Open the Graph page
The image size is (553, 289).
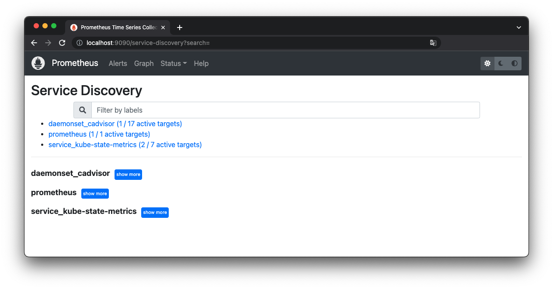pos(144,63)
